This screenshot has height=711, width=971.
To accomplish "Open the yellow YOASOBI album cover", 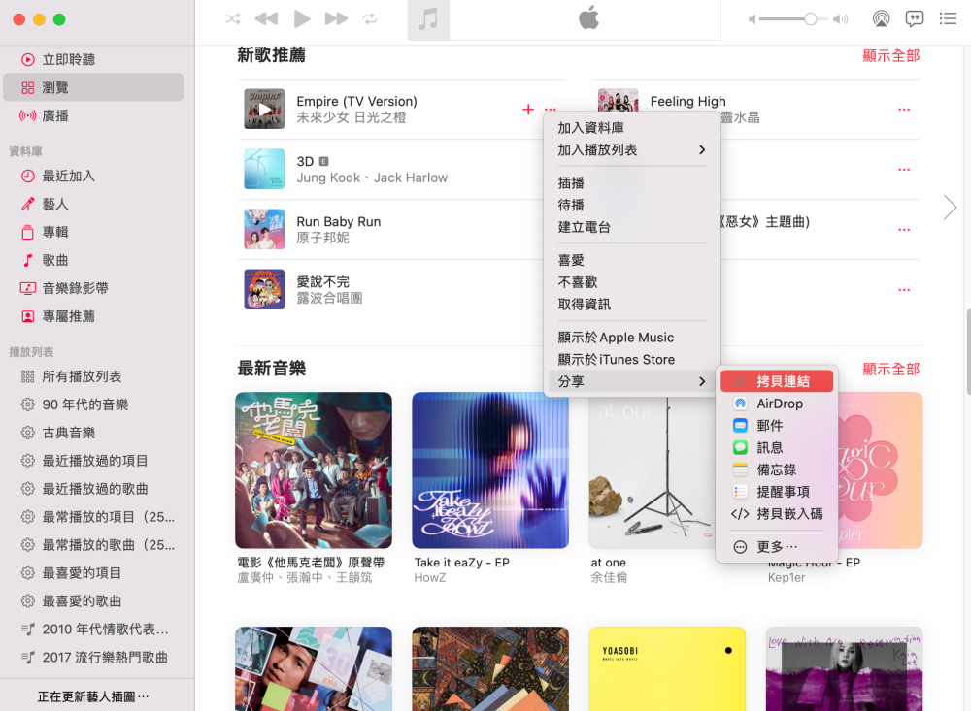I will point(667,669).
